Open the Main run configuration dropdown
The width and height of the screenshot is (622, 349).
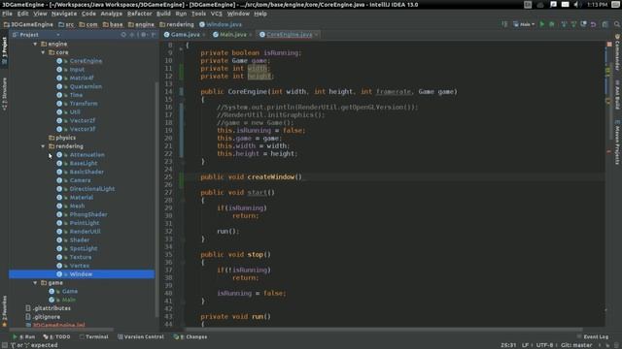(x=524, y=24)
